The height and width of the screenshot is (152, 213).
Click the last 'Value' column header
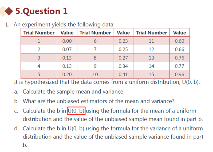179,33
